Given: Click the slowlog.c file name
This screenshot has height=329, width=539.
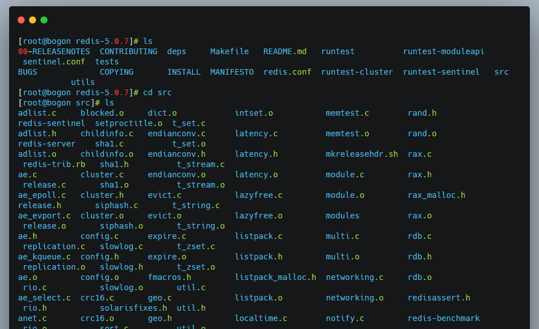Looking at the screenshot, I should click(x=122, y=246).
